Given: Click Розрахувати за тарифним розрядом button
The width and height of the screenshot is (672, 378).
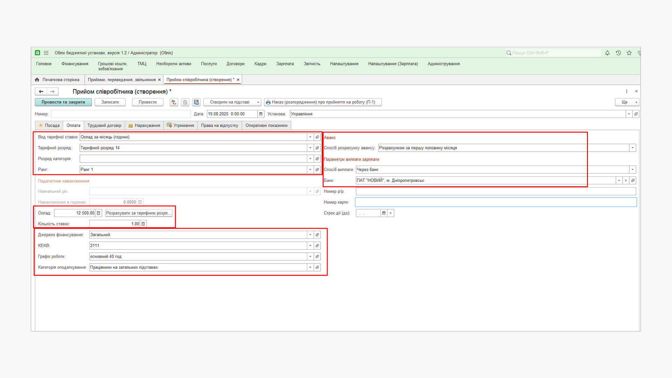Looking at the screenshot, I should pos(139,213).
